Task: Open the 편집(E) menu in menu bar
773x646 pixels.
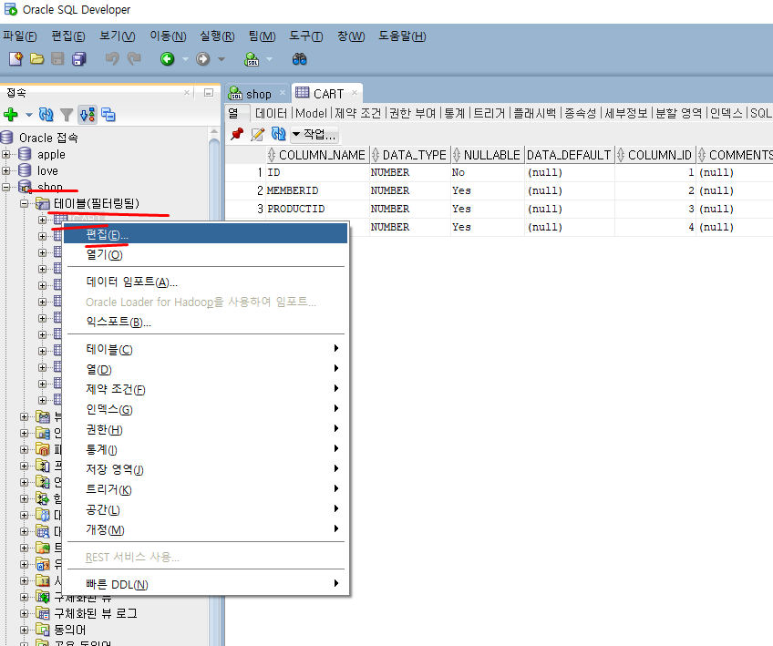Action: point(68,36)
